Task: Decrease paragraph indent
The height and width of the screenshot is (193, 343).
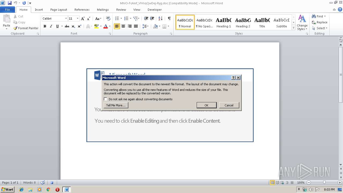Action: click(x=146, y=18)
